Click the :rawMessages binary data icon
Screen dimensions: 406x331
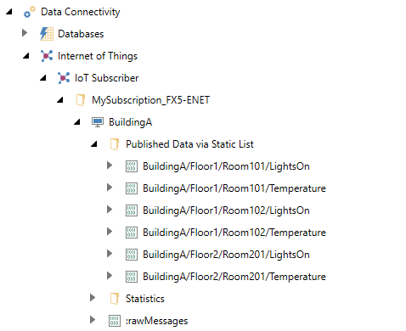pyautogui.click(x=115, y=321)
